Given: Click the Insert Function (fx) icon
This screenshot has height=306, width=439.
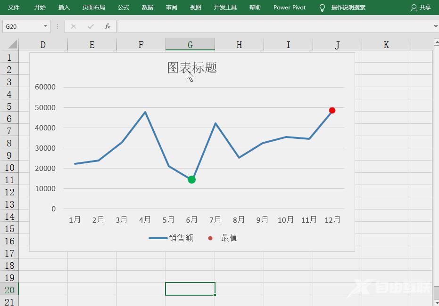Looking at the screenshot, I should [x=107, y=26].
